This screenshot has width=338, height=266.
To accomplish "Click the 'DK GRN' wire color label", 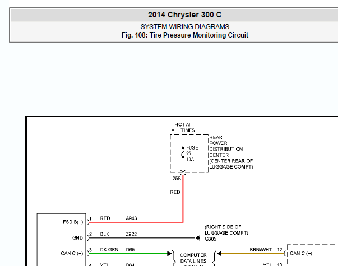I will pyautogui.click(x=109, y=250).
